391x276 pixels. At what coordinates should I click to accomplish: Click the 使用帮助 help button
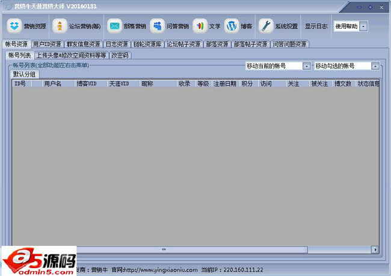click(x=346, y=26)
